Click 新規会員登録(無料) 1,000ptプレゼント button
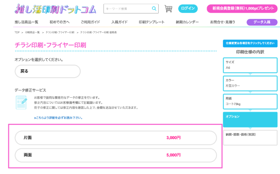This screenshot has height=174, width=280. [242, 8]
